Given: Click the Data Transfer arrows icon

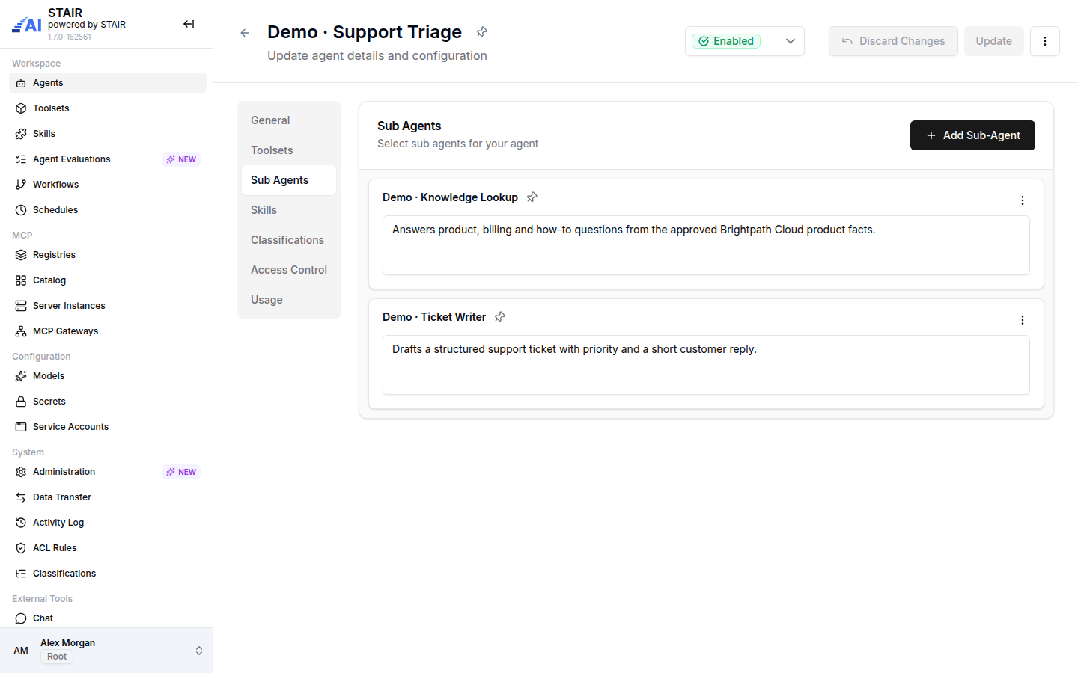Looking at the screenshot, I should coord(21,497).
